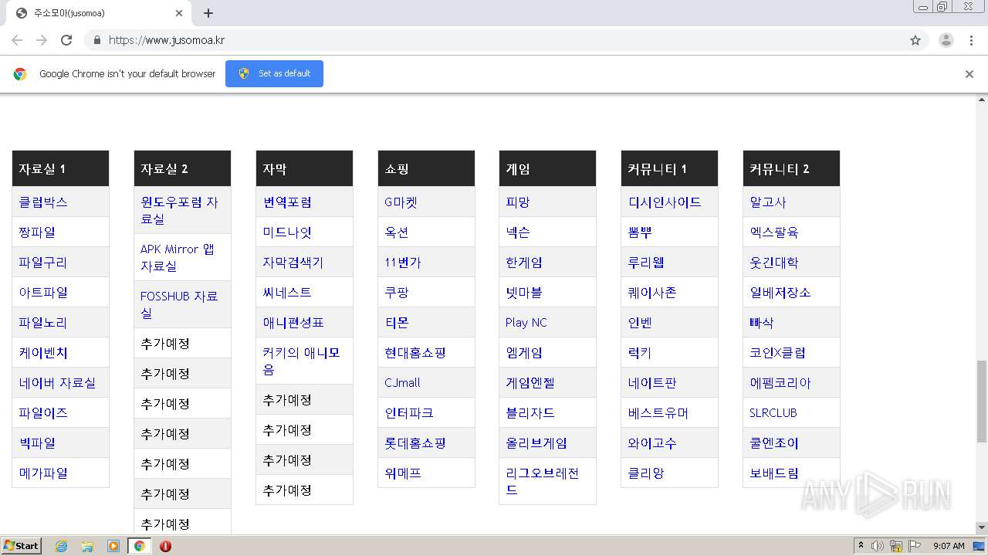988x556 pixels.
Task: Open the volume speaker tray icon
Action: pyautogui.click(x=877, y=546)
